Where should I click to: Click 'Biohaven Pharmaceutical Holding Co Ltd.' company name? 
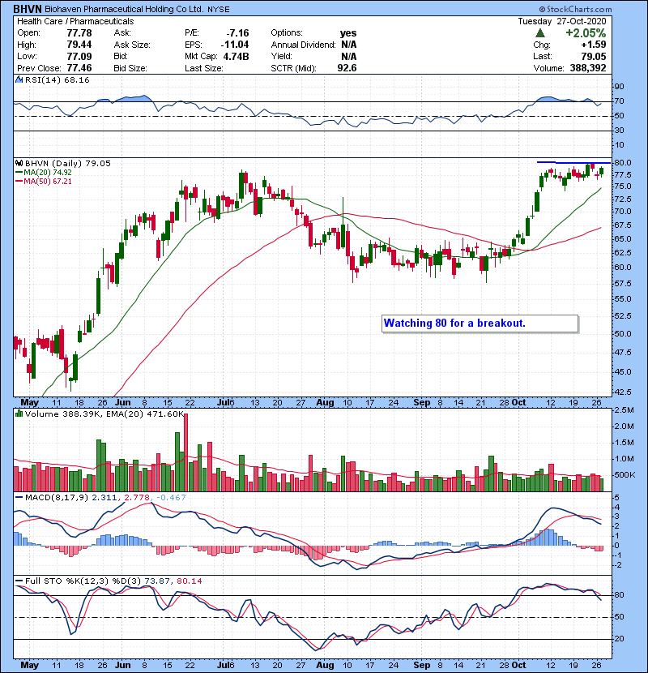(x=124, y=9)
